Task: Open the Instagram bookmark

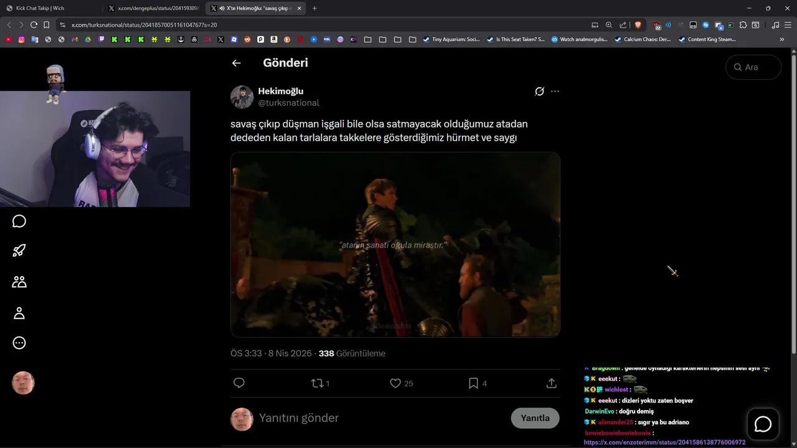Action: [x=21, y=39]
